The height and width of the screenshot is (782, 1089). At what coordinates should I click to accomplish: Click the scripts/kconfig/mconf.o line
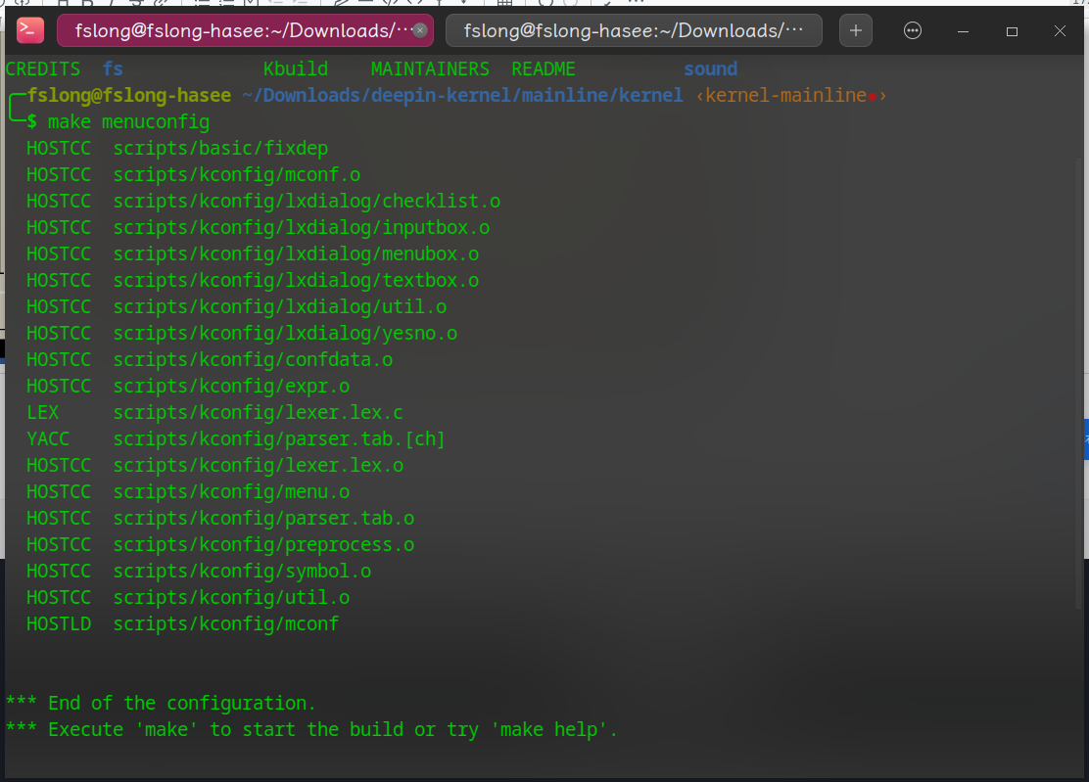click(194, 175)
